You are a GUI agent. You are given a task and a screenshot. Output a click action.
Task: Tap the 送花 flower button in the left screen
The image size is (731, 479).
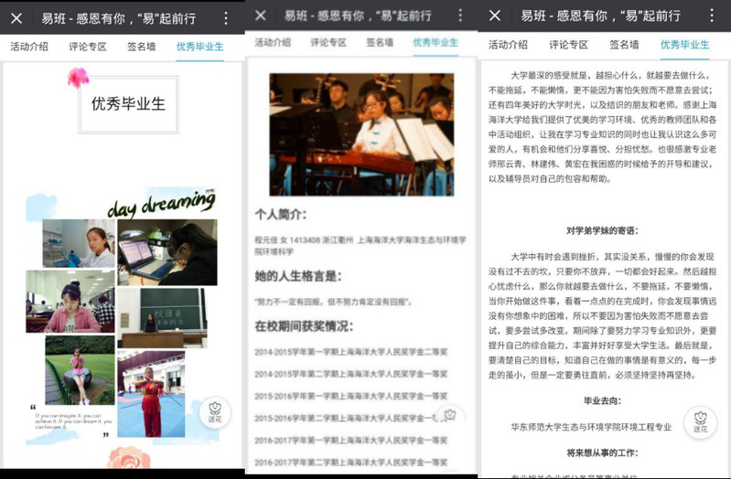pos(215,413)
